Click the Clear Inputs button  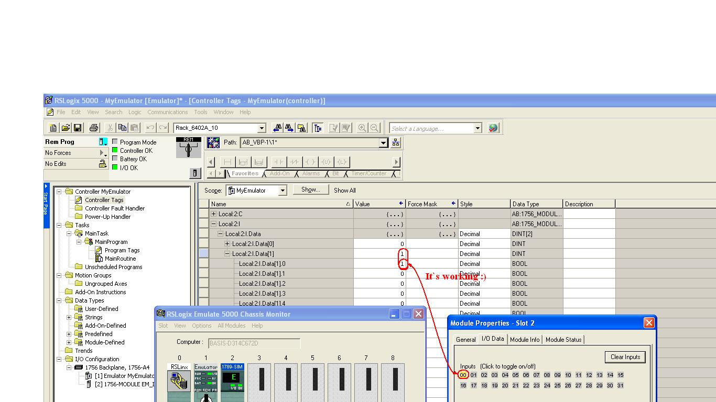coord(625,357)
